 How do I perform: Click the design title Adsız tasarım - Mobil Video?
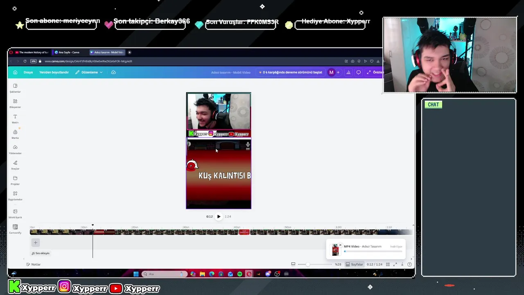(231, 72)
